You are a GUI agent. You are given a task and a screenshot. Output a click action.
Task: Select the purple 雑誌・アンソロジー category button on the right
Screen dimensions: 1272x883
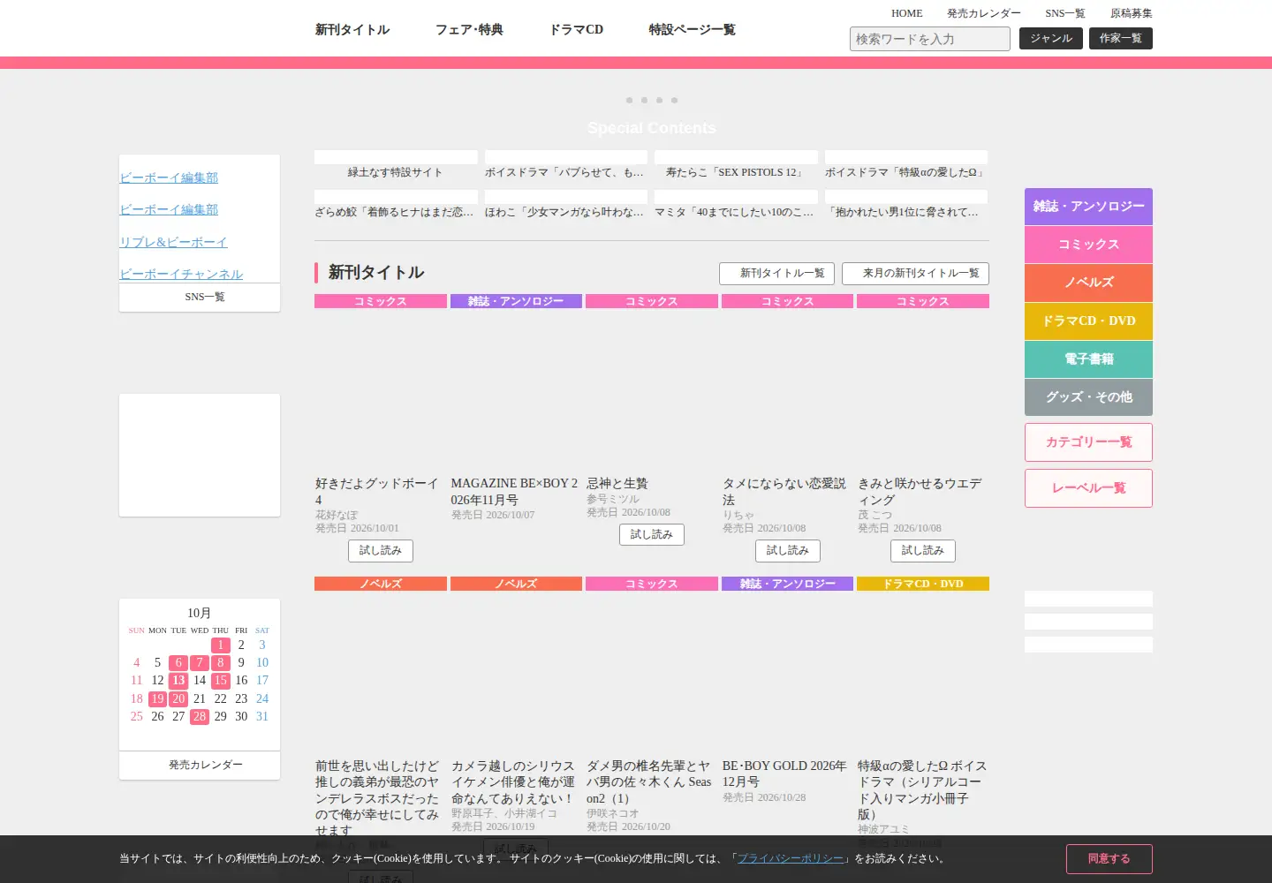(1088, 207)
